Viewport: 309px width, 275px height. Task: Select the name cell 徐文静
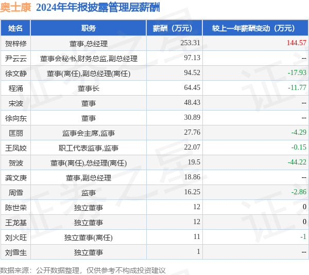click(x=16, y=74)
